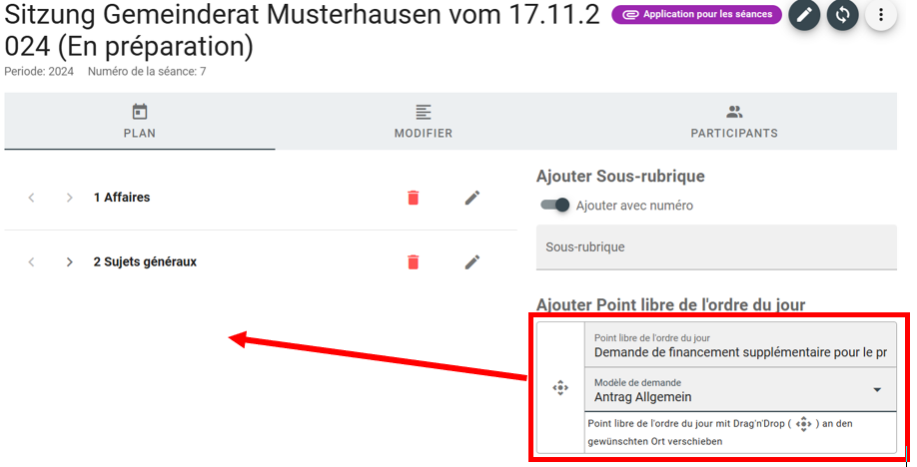Delete the '1 Affaires' rubric
The width and height of the screenshot is (917, 467).
click(413, 198)
